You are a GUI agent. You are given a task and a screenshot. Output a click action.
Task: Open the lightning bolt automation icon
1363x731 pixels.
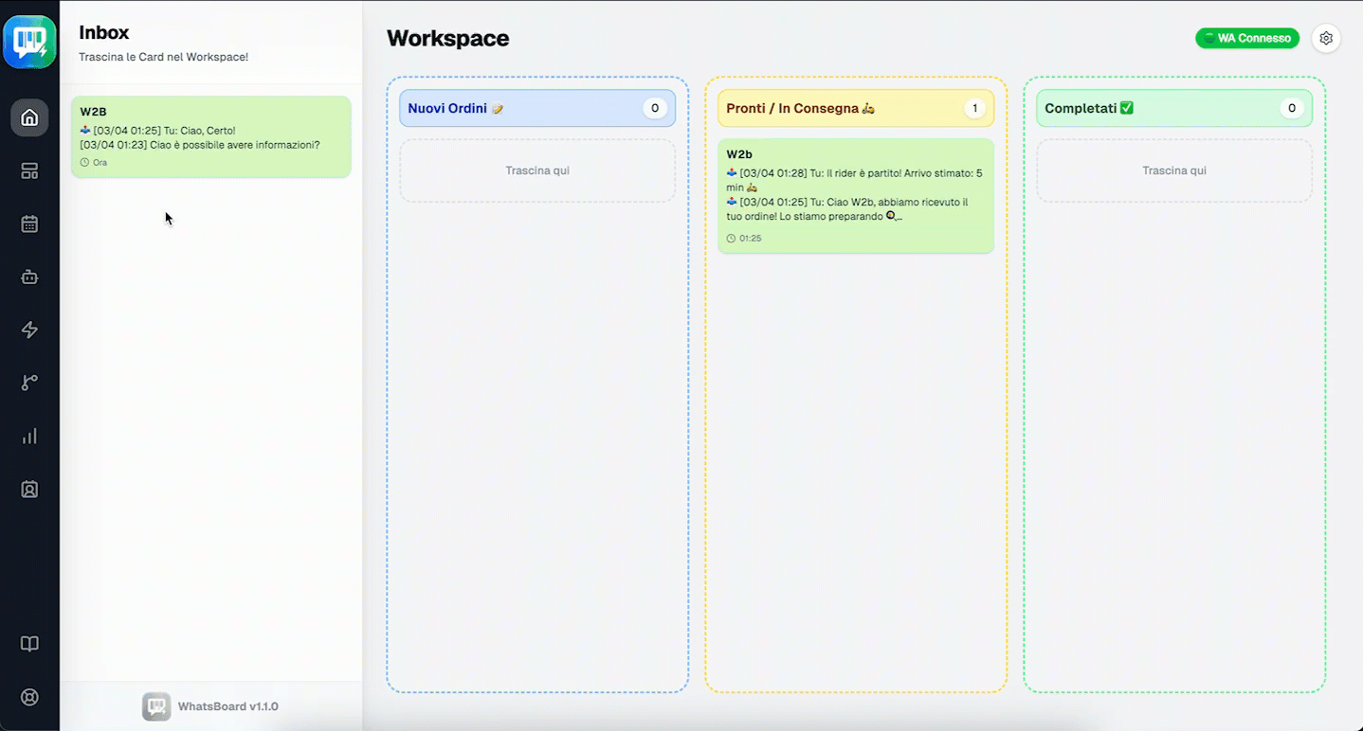tap(29, 330)
